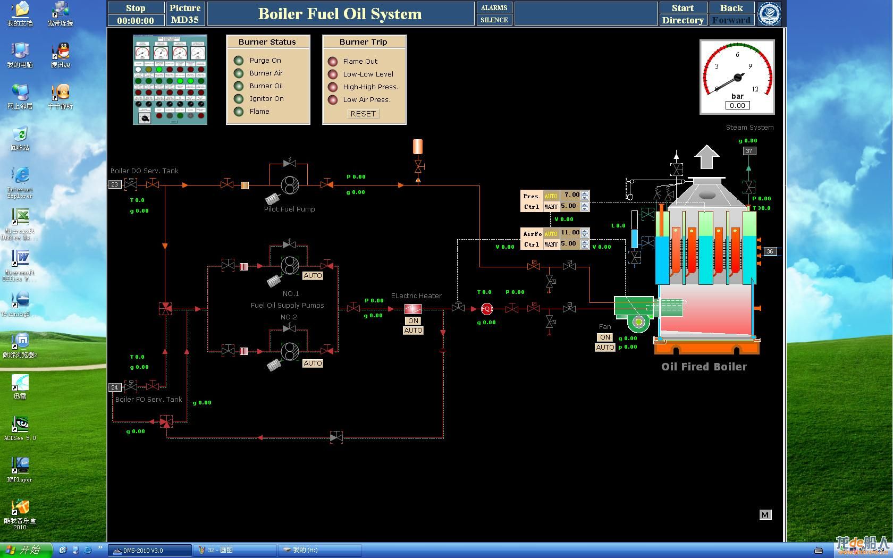Screen dimensions: 893x558
Task: Toggle Fan ON
Action: pos(605,337)
